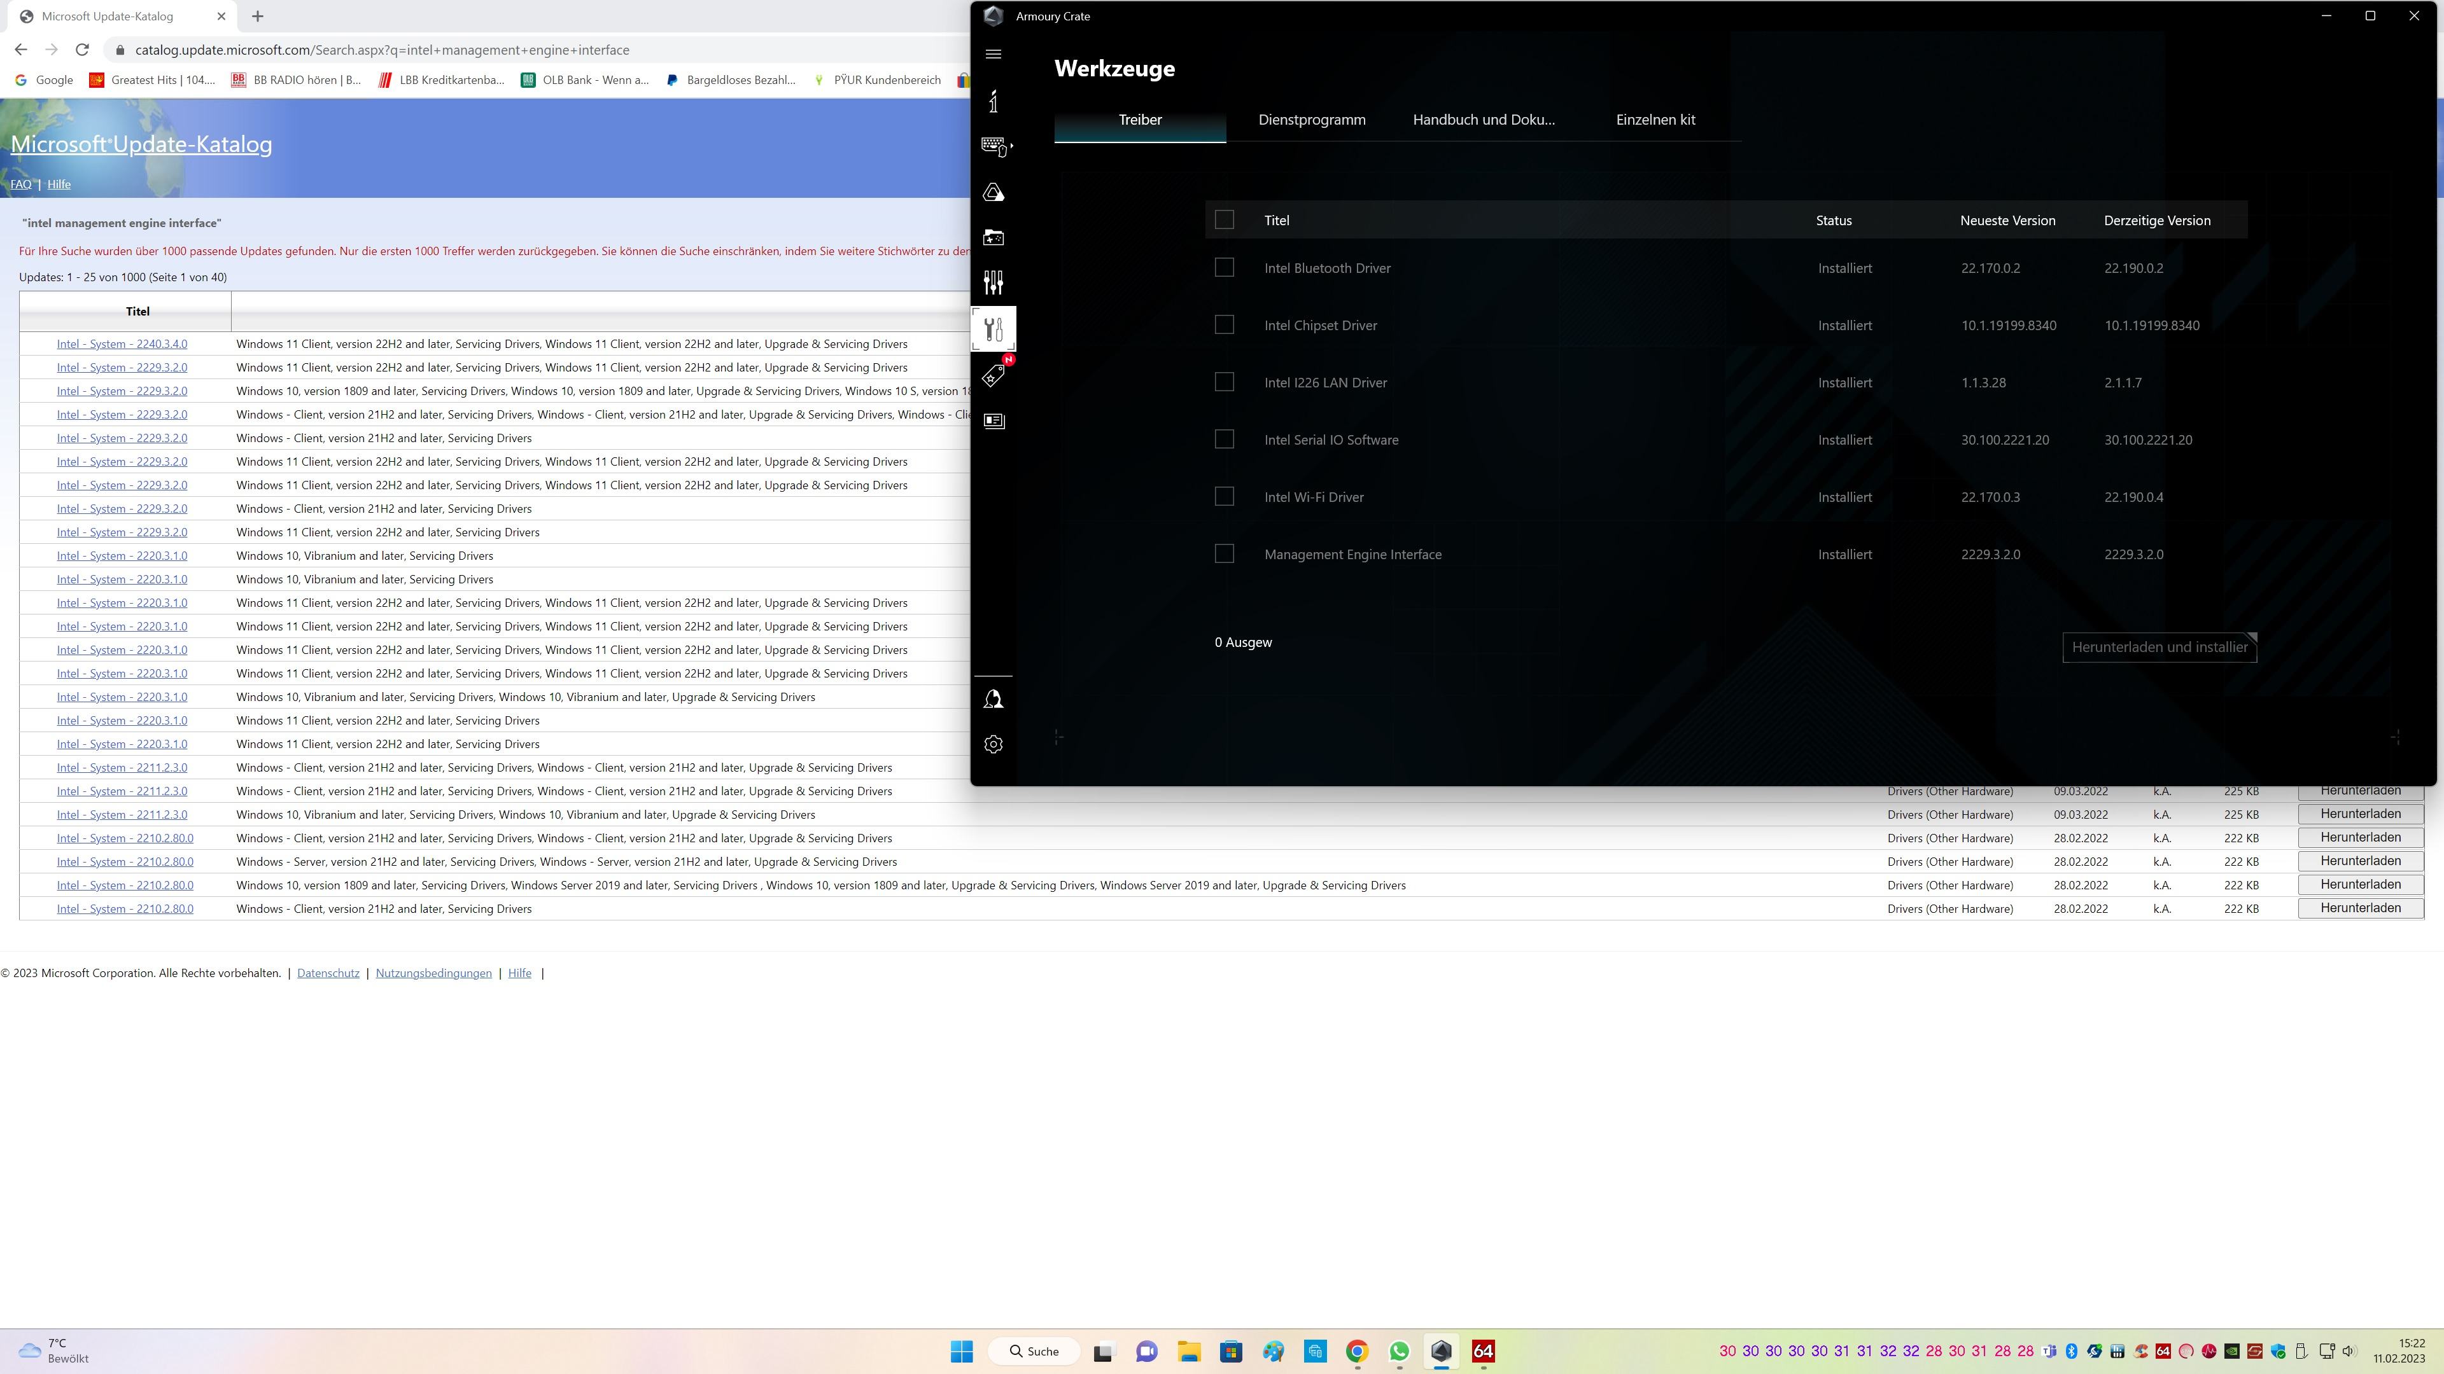Viewport: 2444px width, 1374px height.
Task: Download last row Intel System 2210.2.80.0
Action: point(2361,908)
